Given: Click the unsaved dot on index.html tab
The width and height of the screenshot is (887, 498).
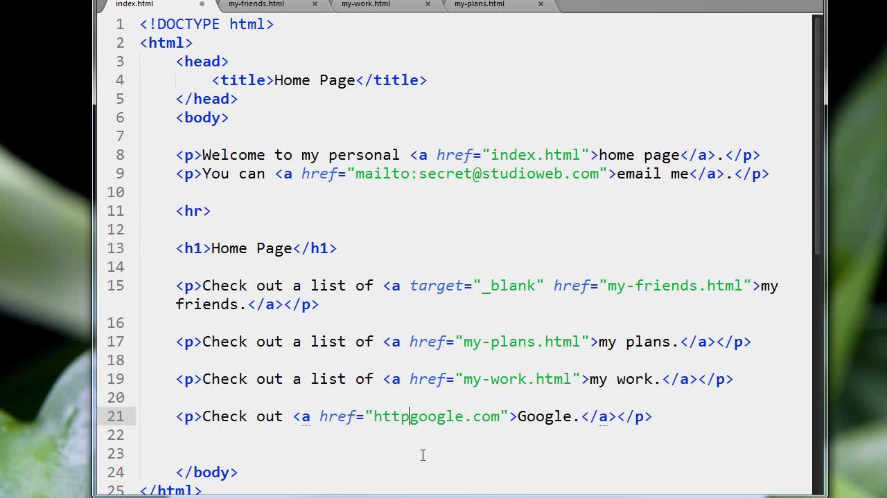Looking at the screenshot, I should (202, 4).
